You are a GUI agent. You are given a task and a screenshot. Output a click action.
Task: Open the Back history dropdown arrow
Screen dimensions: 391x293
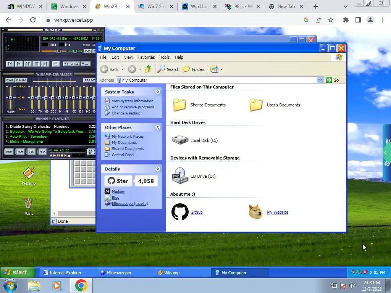coord(123,69)
